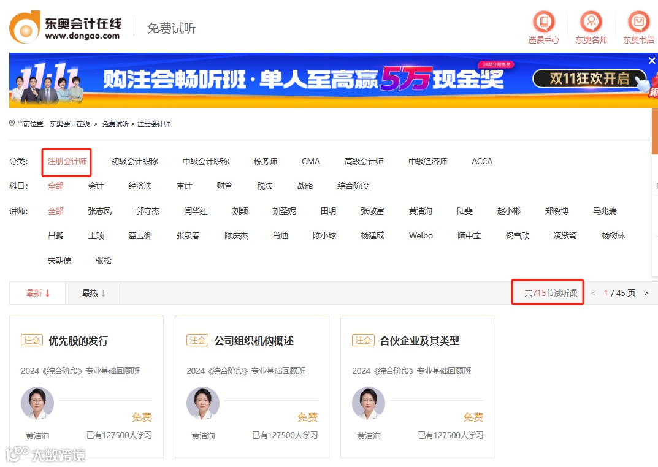Filter by lecturer 凌紫绮
This screenshot has width=658, height=467.
565,235
